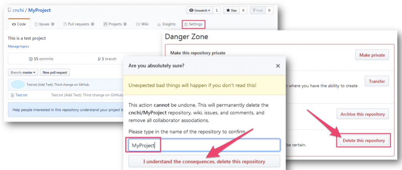Viewport: 402px width, 170px height.
Task: Click the Danger Zone heading
Action: pos(186,37)
